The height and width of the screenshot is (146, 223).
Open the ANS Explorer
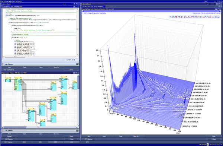[9, 139]
